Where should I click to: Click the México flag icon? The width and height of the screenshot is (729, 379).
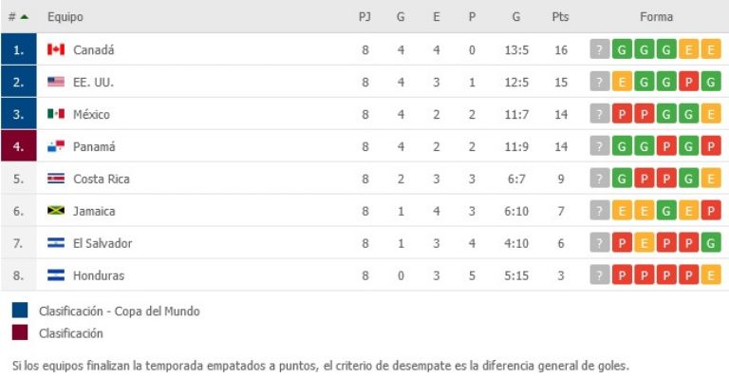[x=56, y=114]
